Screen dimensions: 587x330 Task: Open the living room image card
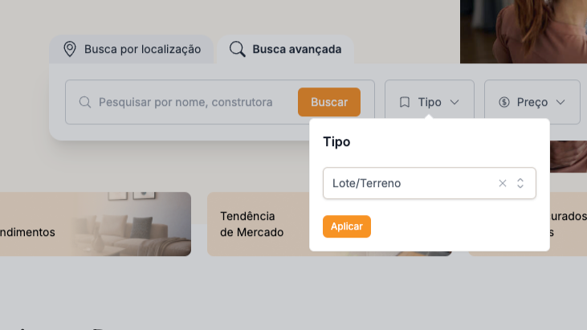[x=96, y=224]
